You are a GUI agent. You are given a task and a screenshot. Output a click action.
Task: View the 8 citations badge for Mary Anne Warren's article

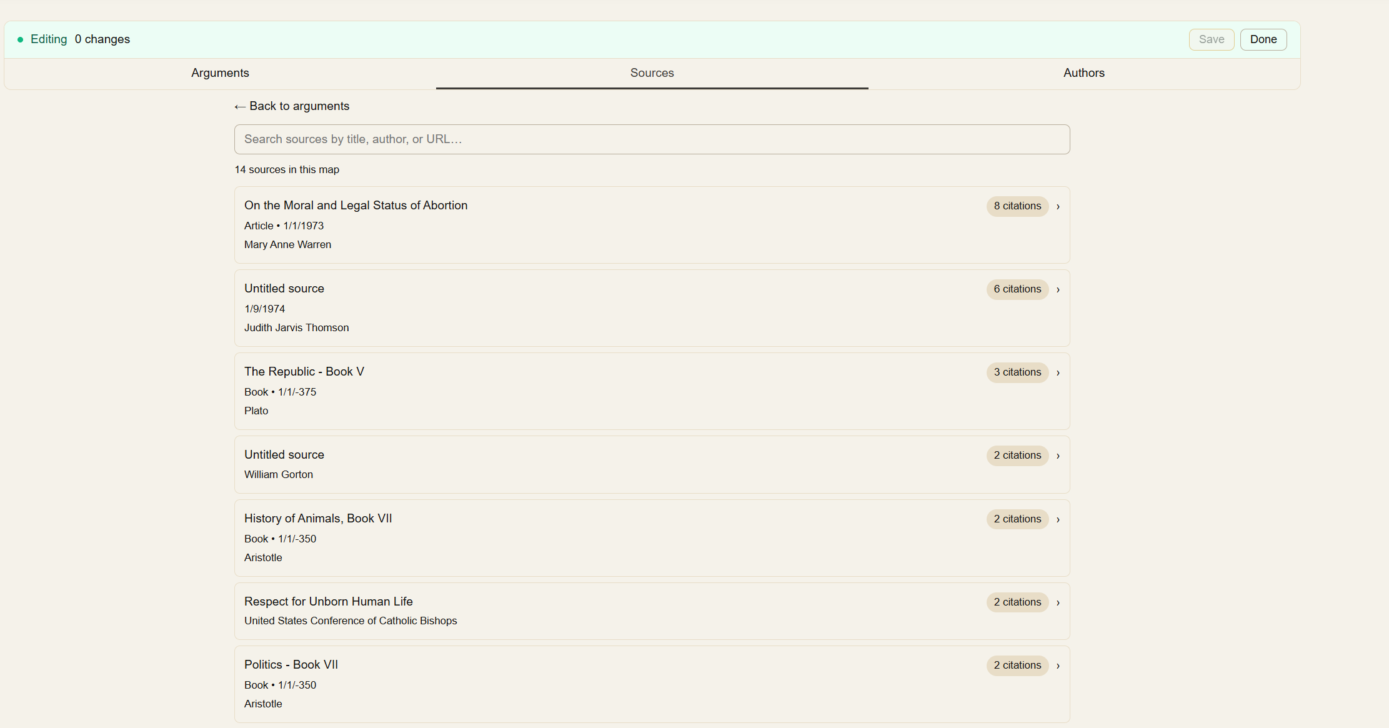tap(1017, 206)
